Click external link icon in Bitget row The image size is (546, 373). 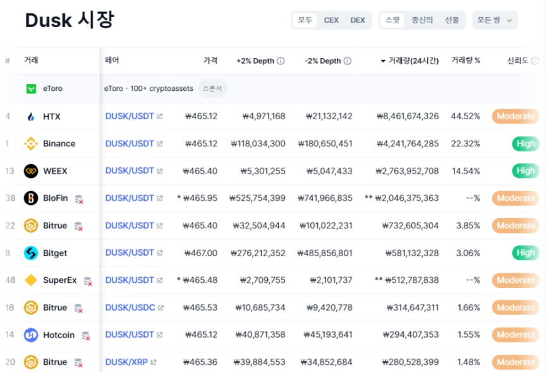pyautogui.click(x=160, y=253)
